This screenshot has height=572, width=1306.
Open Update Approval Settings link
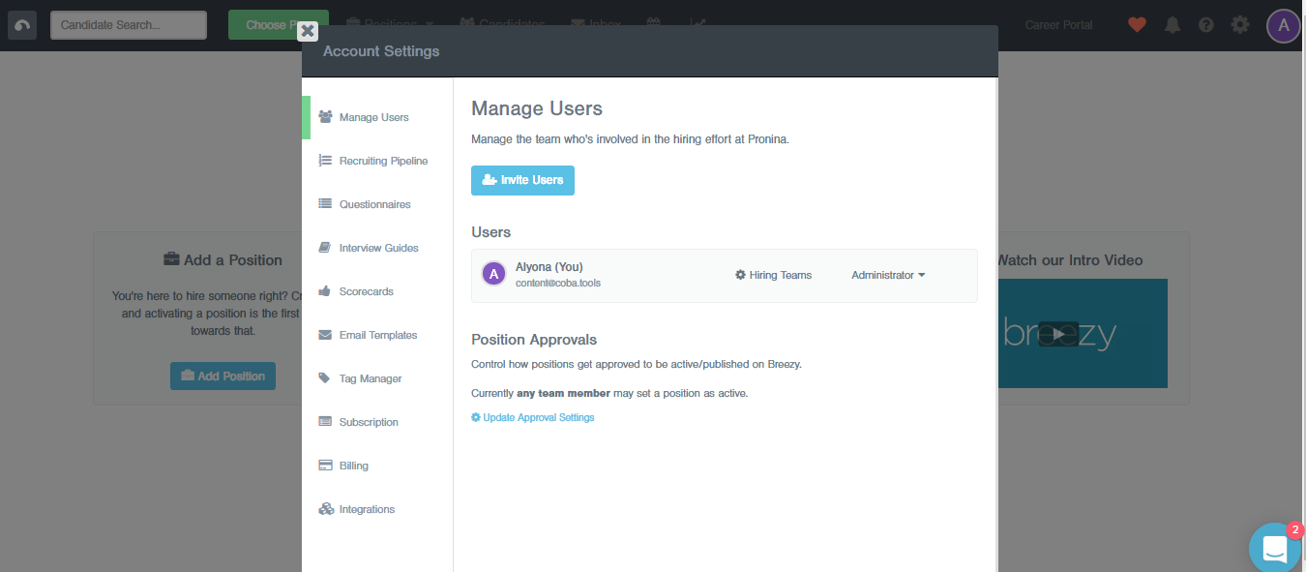pos(533,418)
